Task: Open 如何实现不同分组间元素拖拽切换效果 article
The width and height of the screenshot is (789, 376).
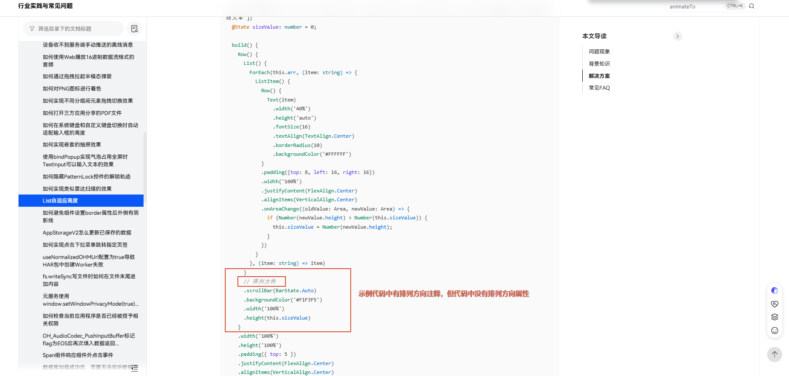Action: point(88,101)
